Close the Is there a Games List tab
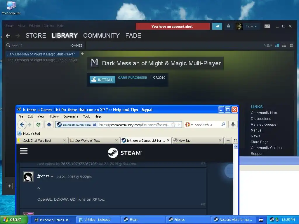 click(x=168, y=140)
